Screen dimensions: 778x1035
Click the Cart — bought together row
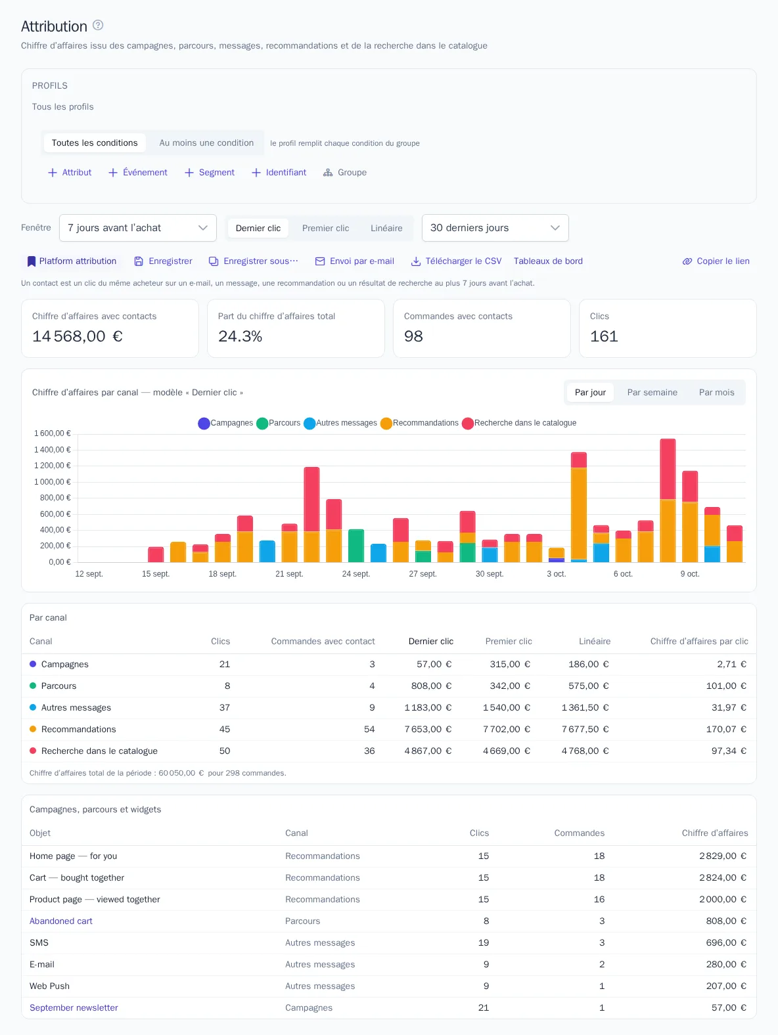389,878
